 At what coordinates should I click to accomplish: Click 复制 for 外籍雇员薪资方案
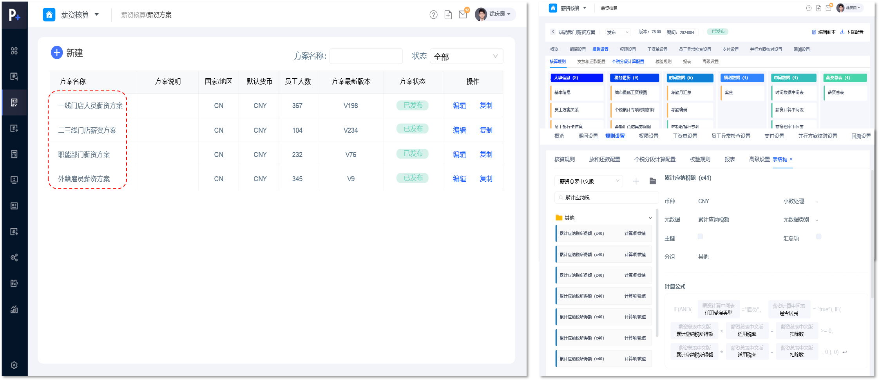click(486, 179)
